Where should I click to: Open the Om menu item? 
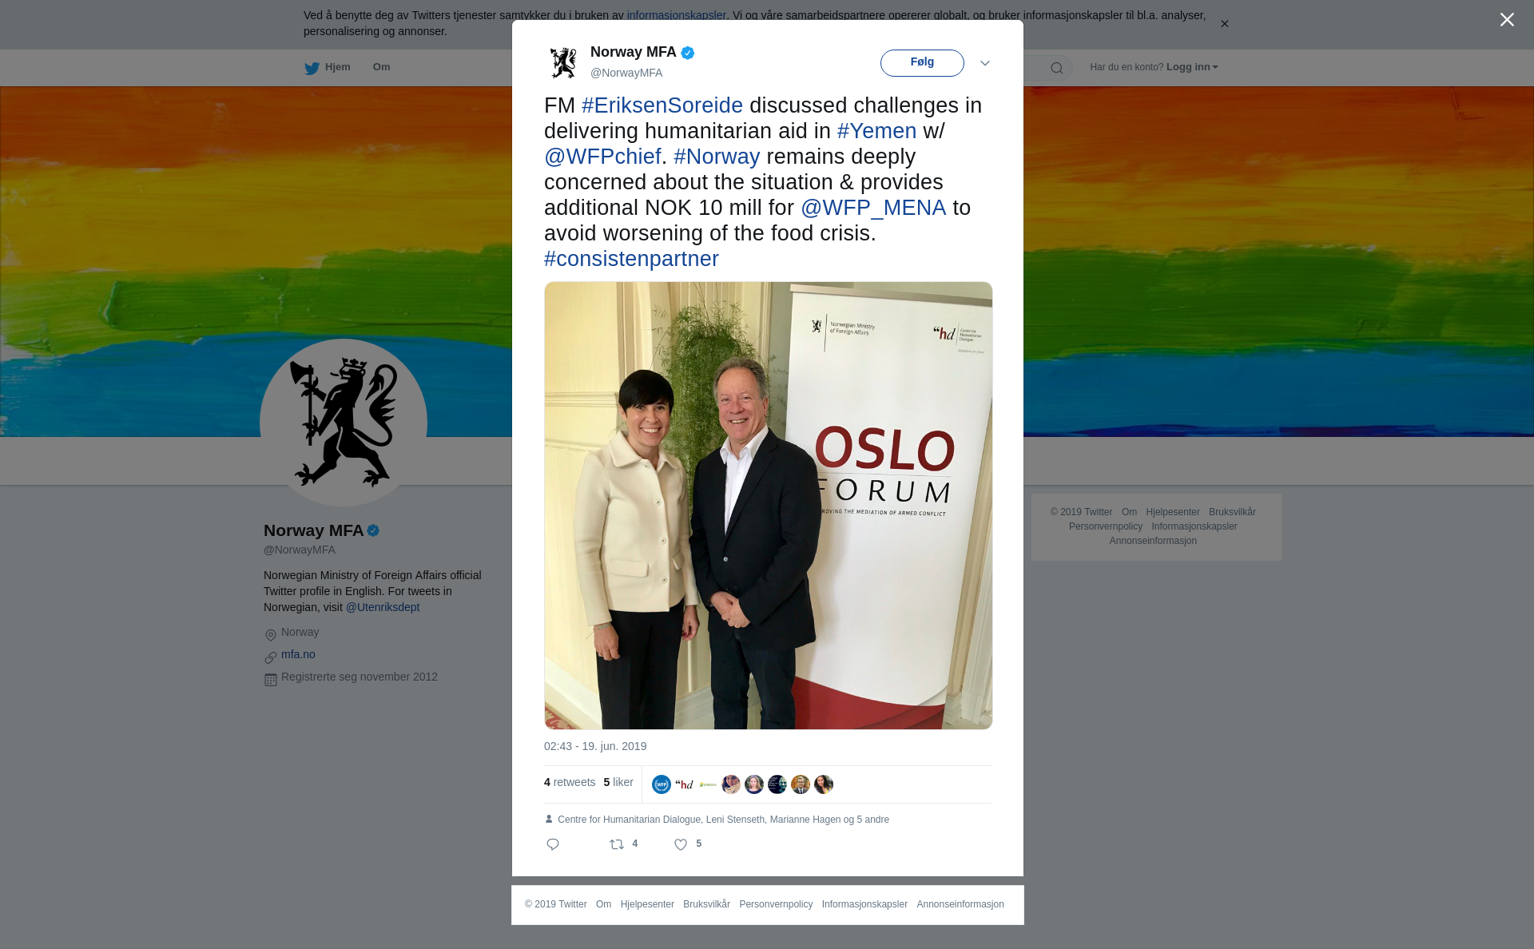click(381, 67)
